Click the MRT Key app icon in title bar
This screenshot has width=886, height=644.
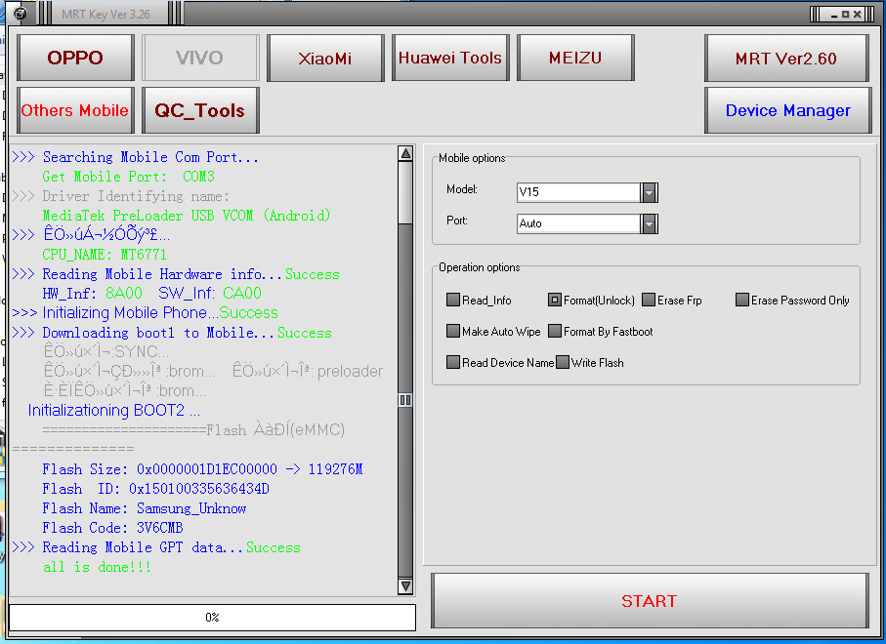point(20,13)
